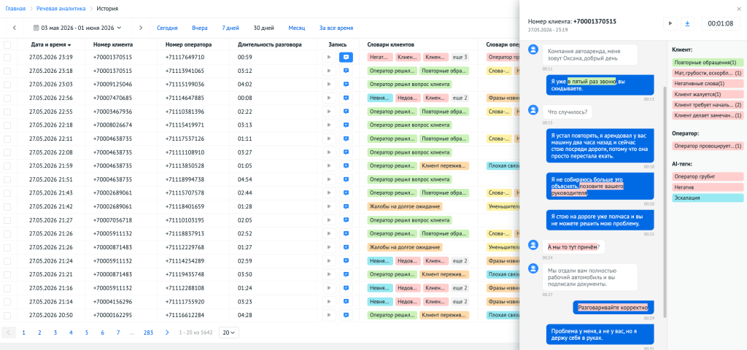The image size is (747, 350).
Task: Play the recording in the client panel header
Action: 670,23
